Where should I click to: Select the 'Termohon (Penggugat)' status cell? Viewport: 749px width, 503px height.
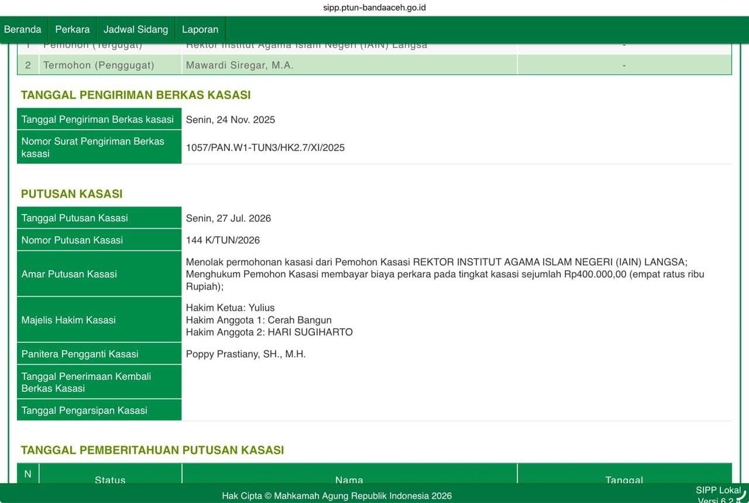110,65
